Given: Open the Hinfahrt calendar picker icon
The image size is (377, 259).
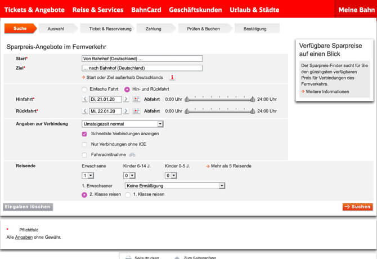Looking at the screenshot, I should pyautogui.click(x=136, y=99).
